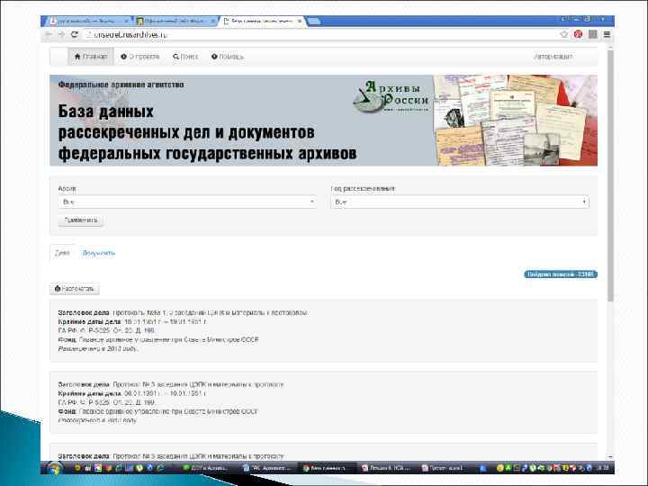The image size is (648, 486).
Task: Switch to the Документы tab
Action: point(98,253)
